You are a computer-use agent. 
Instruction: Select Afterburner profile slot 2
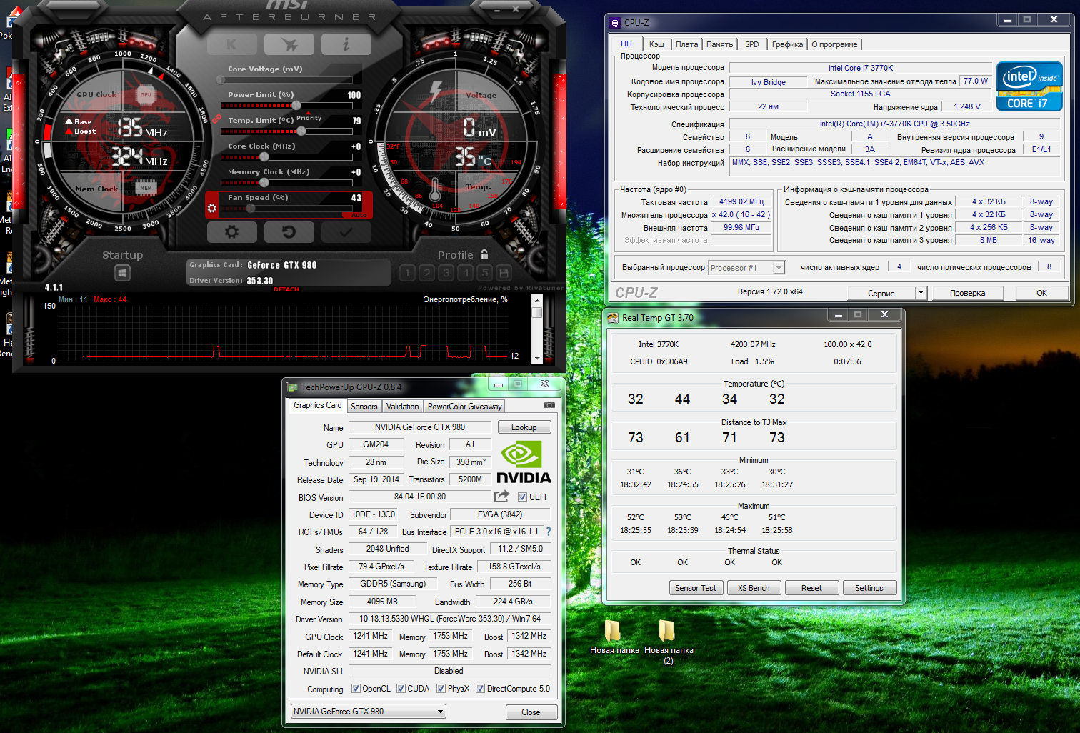[426, 272]
